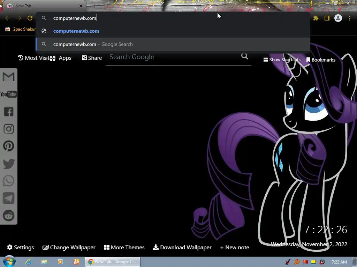
Task: Toggle Show Shortcuts
Action: [282, 60]
